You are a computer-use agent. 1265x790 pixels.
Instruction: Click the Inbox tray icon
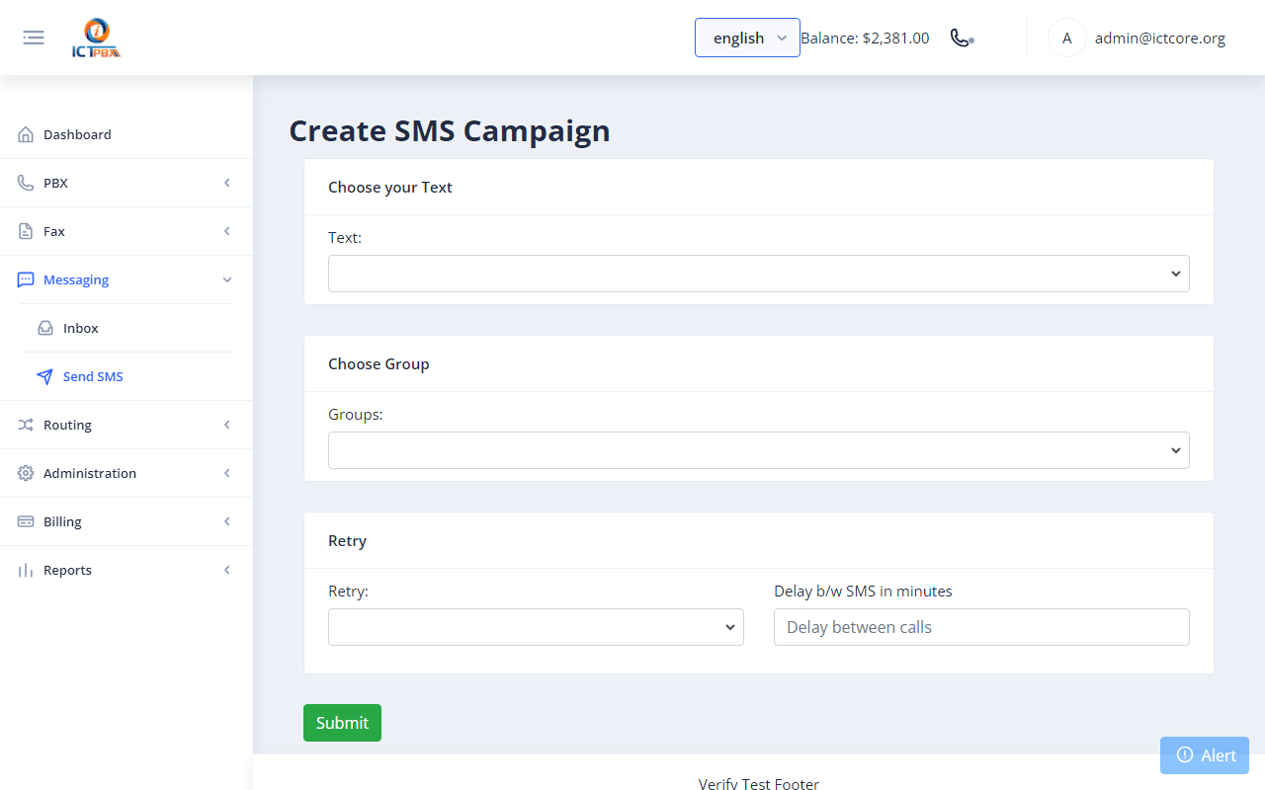tap(45, 328)
